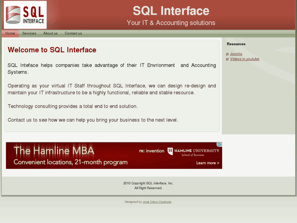Click the Resources sidebar heading
Screen dimensions: 297x223
tap(236, 44)
